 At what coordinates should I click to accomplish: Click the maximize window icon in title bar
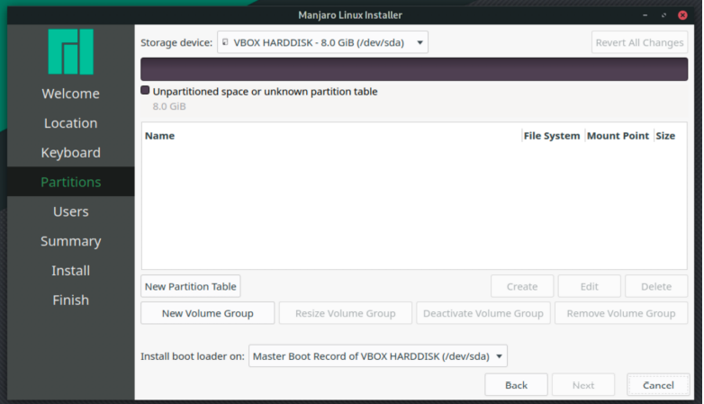click(x=663, y=15)
